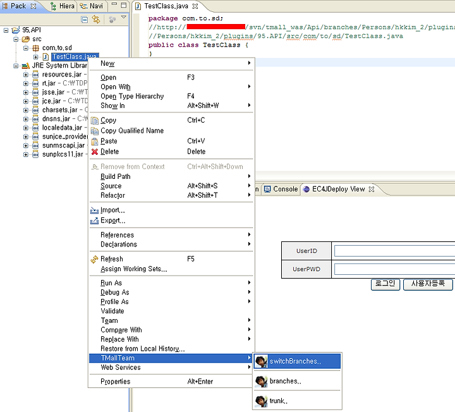Image resolution: width=455 pixels, height=412 pixels.
Task: Expand the TestClass.java tree node
Action: (x=35, y=57)
